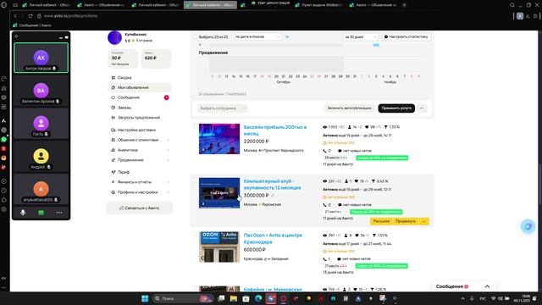Click green screen-share button in call panel
The width and height of the screenshot is (542, 305).
tap(41, 213)
